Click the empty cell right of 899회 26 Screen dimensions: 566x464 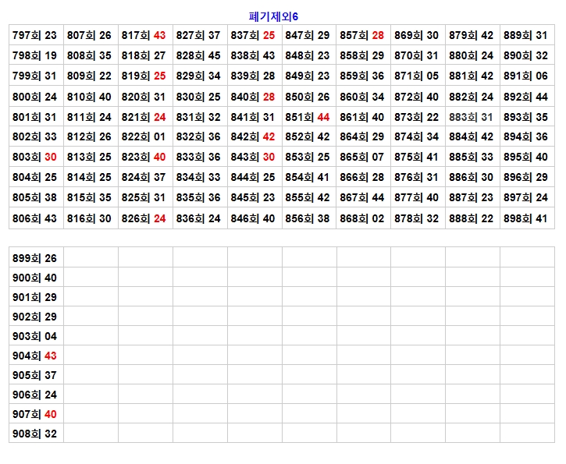pos(91,258)
